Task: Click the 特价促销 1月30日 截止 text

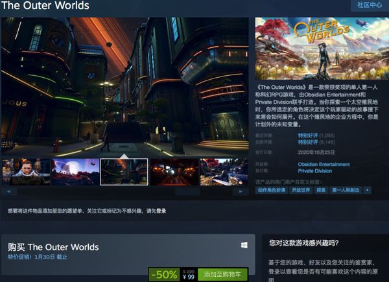Action: 38,257
